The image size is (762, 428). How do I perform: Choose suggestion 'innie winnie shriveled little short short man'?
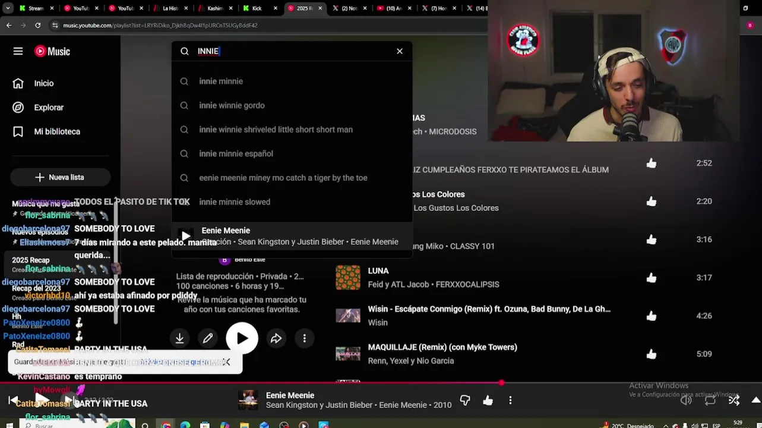(x=292, y=130)
